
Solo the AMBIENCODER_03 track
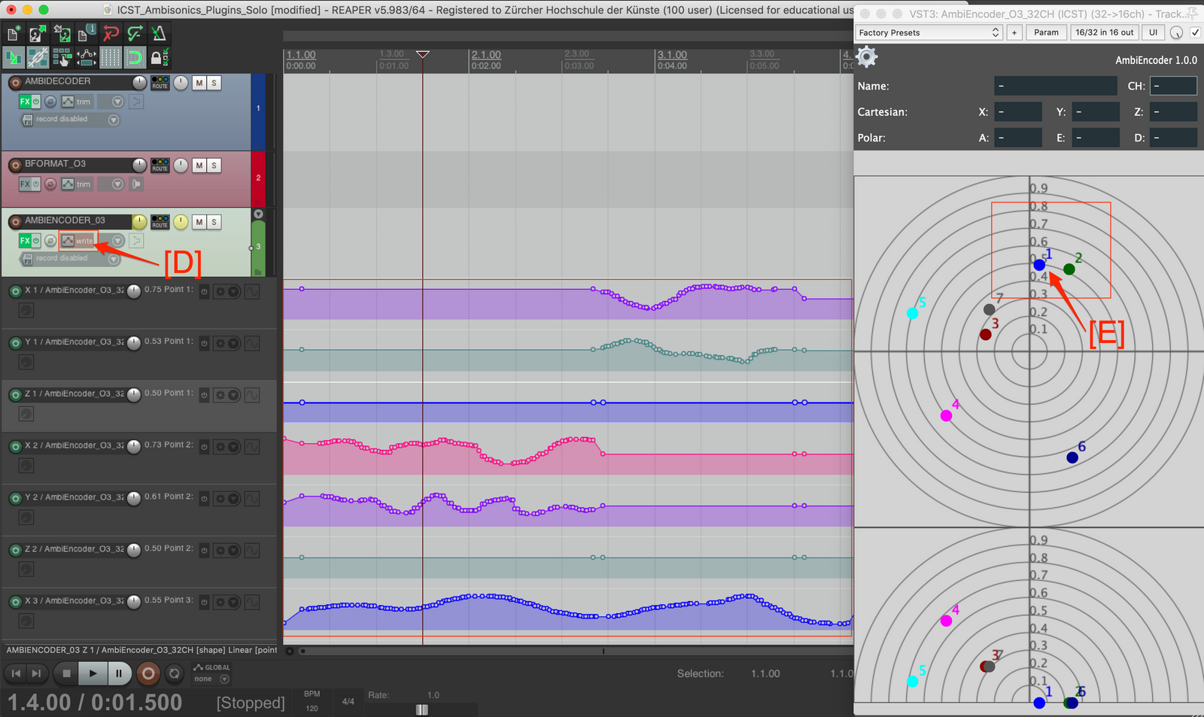point(214,222)
